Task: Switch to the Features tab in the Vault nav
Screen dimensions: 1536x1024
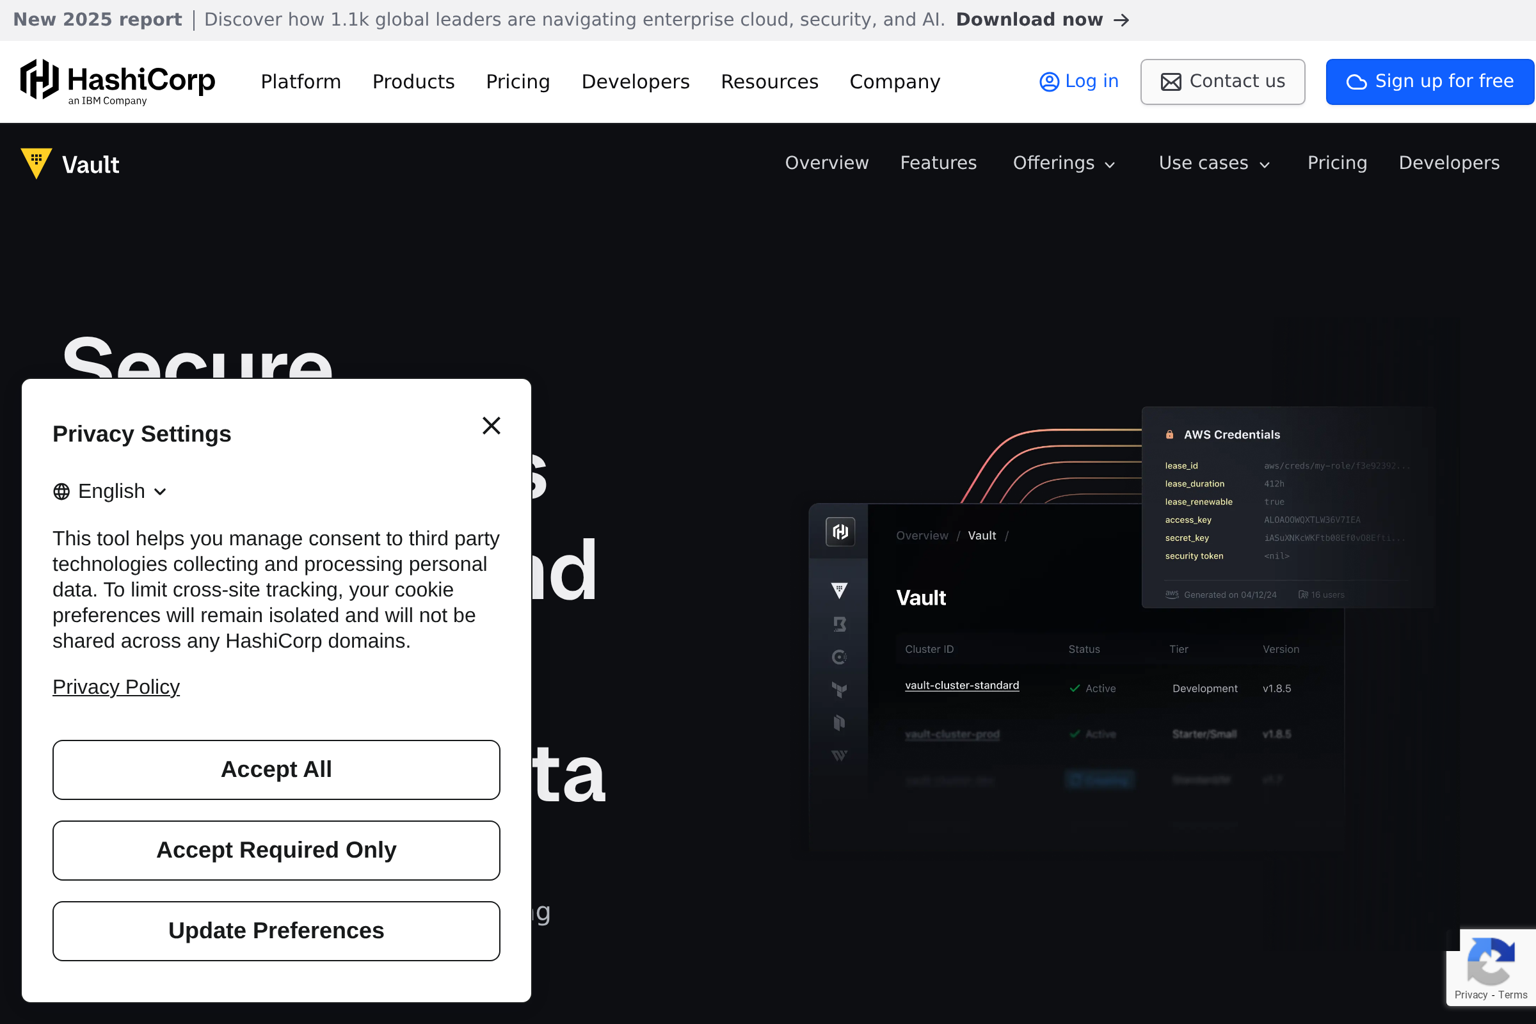Action: [938, 163]
